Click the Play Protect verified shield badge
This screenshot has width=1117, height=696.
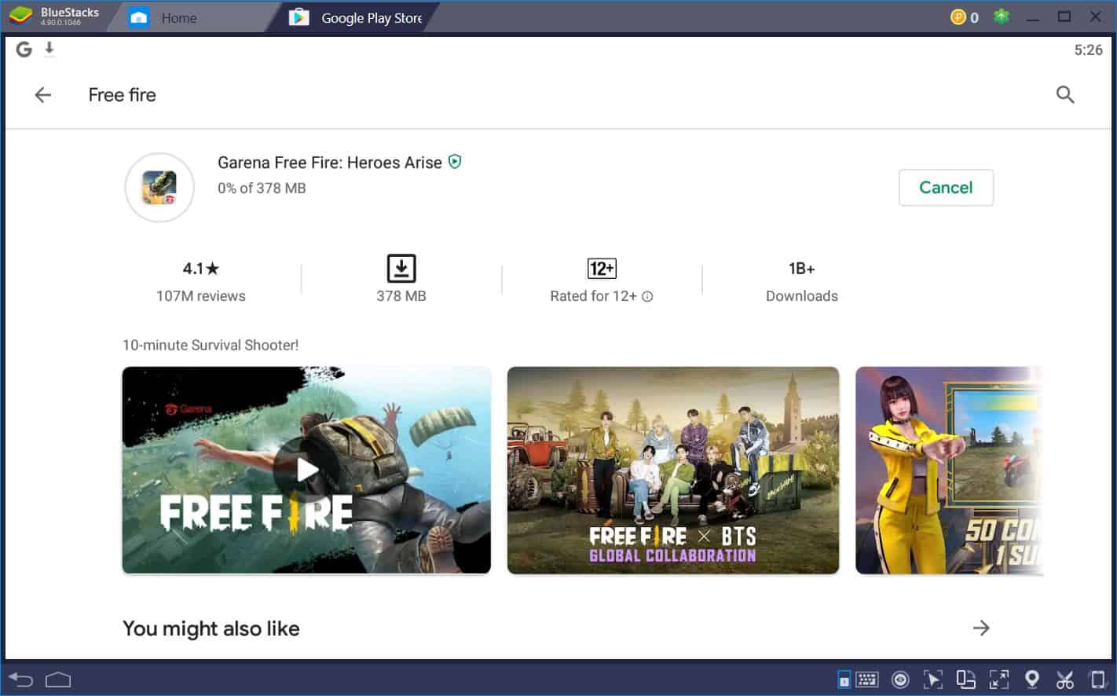tap(455, 162)
